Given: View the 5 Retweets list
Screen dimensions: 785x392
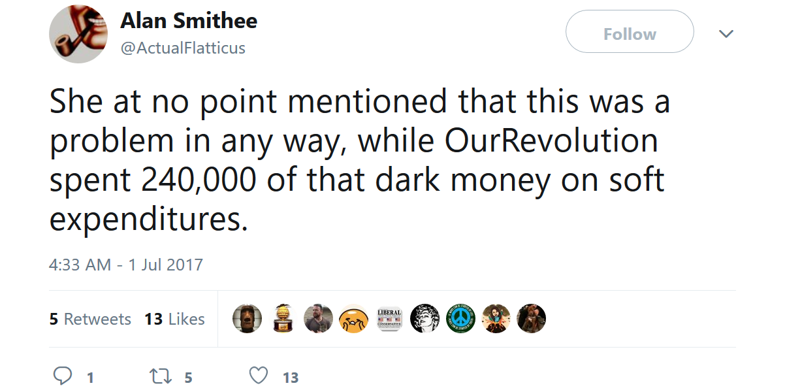Looking at the screenshot, I should point(90,319).
